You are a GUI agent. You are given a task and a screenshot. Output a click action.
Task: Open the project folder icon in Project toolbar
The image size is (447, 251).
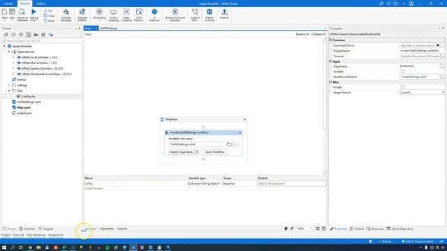point(36,35)
